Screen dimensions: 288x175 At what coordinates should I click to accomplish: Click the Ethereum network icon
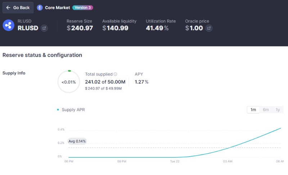click(40, 8)
